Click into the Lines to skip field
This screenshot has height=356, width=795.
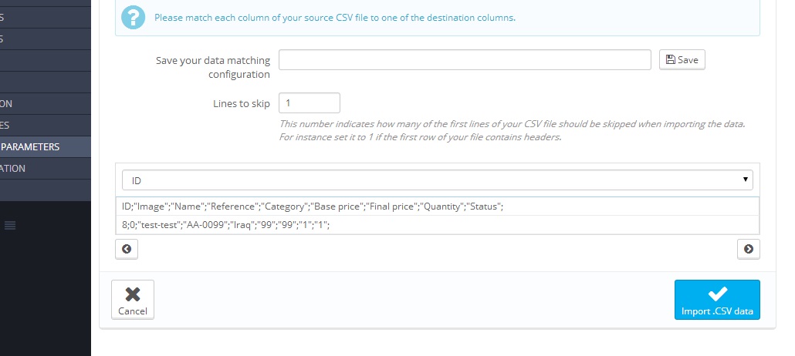point(309,102)
